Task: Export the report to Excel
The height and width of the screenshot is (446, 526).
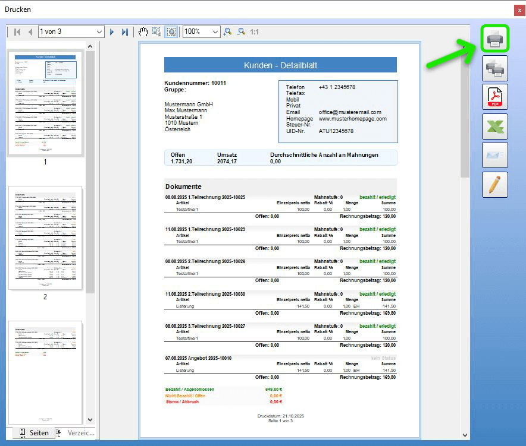Action: pyautogui.click(x=494, y=126)
